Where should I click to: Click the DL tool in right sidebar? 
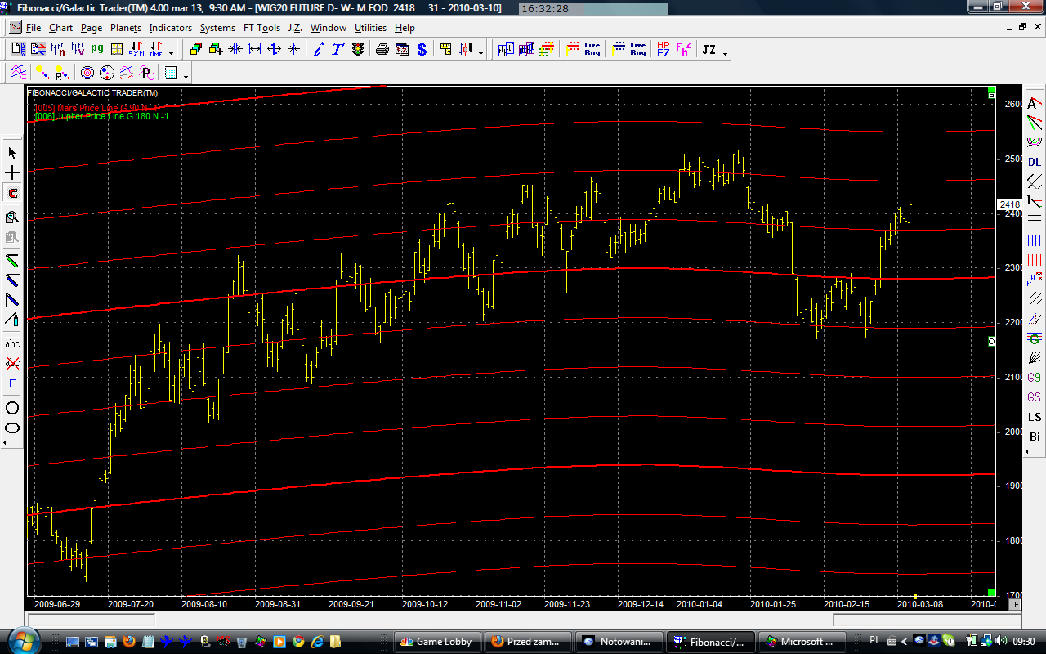click(x=1035, y=162)
